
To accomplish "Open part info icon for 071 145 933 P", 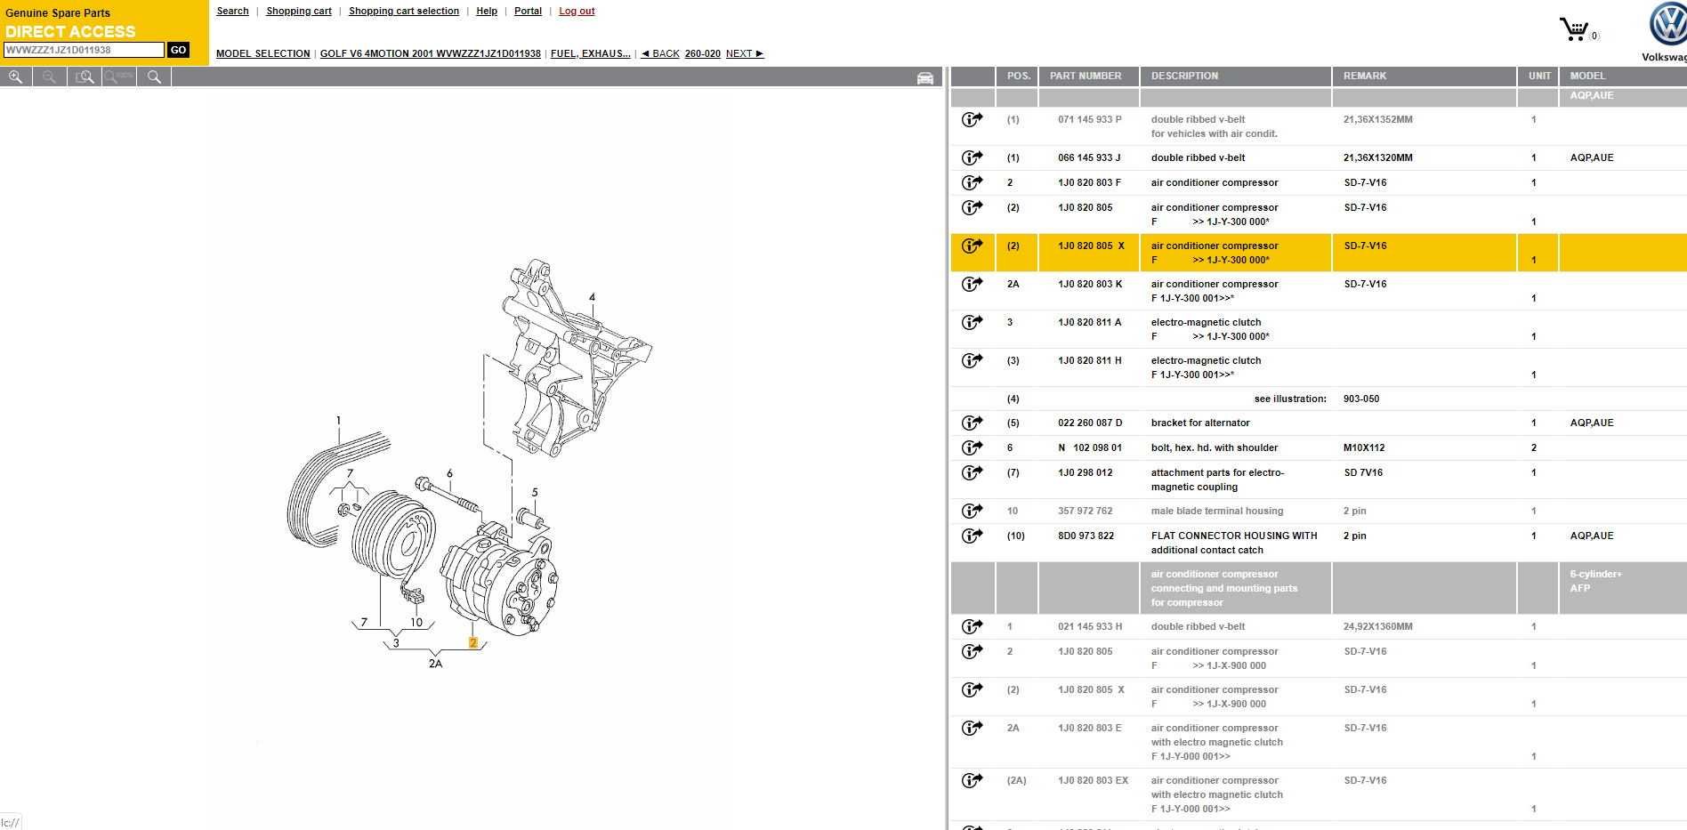I will pyautogui.click(x=972, y=119).
